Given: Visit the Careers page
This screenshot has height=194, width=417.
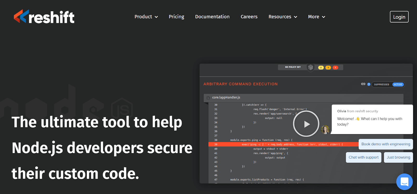Looking at the screenshot, I should click(x=249, y=17).
